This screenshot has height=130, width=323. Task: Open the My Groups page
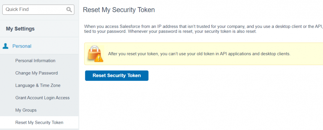[x=26, y=110]
